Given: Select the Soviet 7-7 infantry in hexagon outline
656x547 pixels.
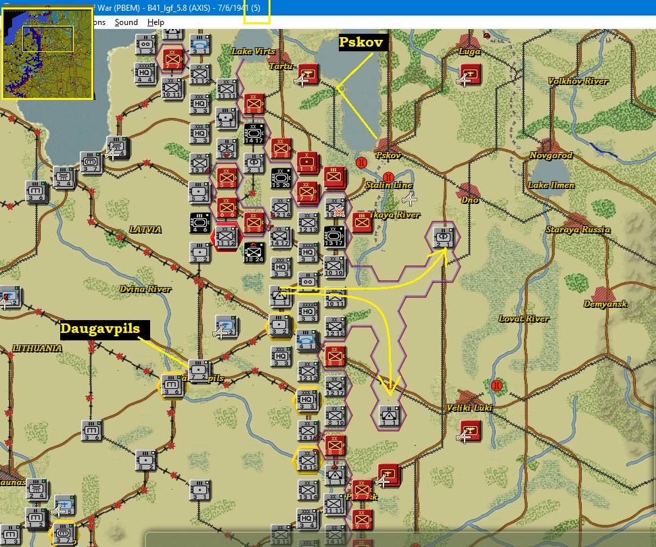Looking at the screenshot, I should [x=172, y=59].
